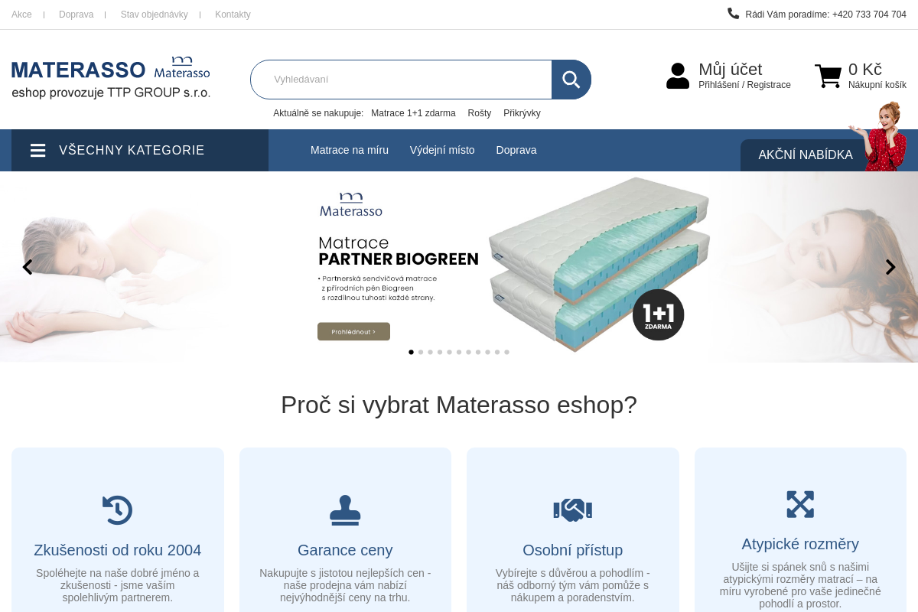The width and height of the screenshot is (918, 612).
Task: Click the Garance ceny heading
Action: click(345, 550)
